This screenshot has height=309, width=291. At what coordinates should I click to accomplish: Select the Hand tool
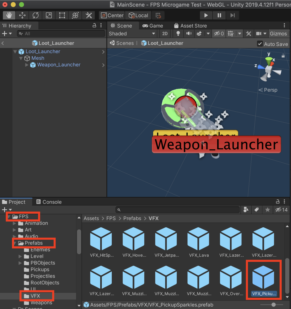coord(9,15)
